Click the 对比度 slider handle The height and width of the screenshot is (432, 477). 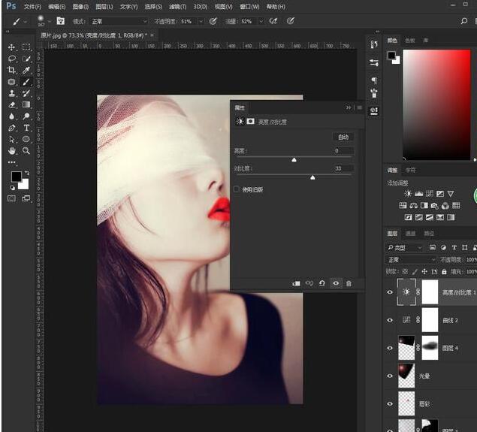pyautogui.click(x=312, y=177)
